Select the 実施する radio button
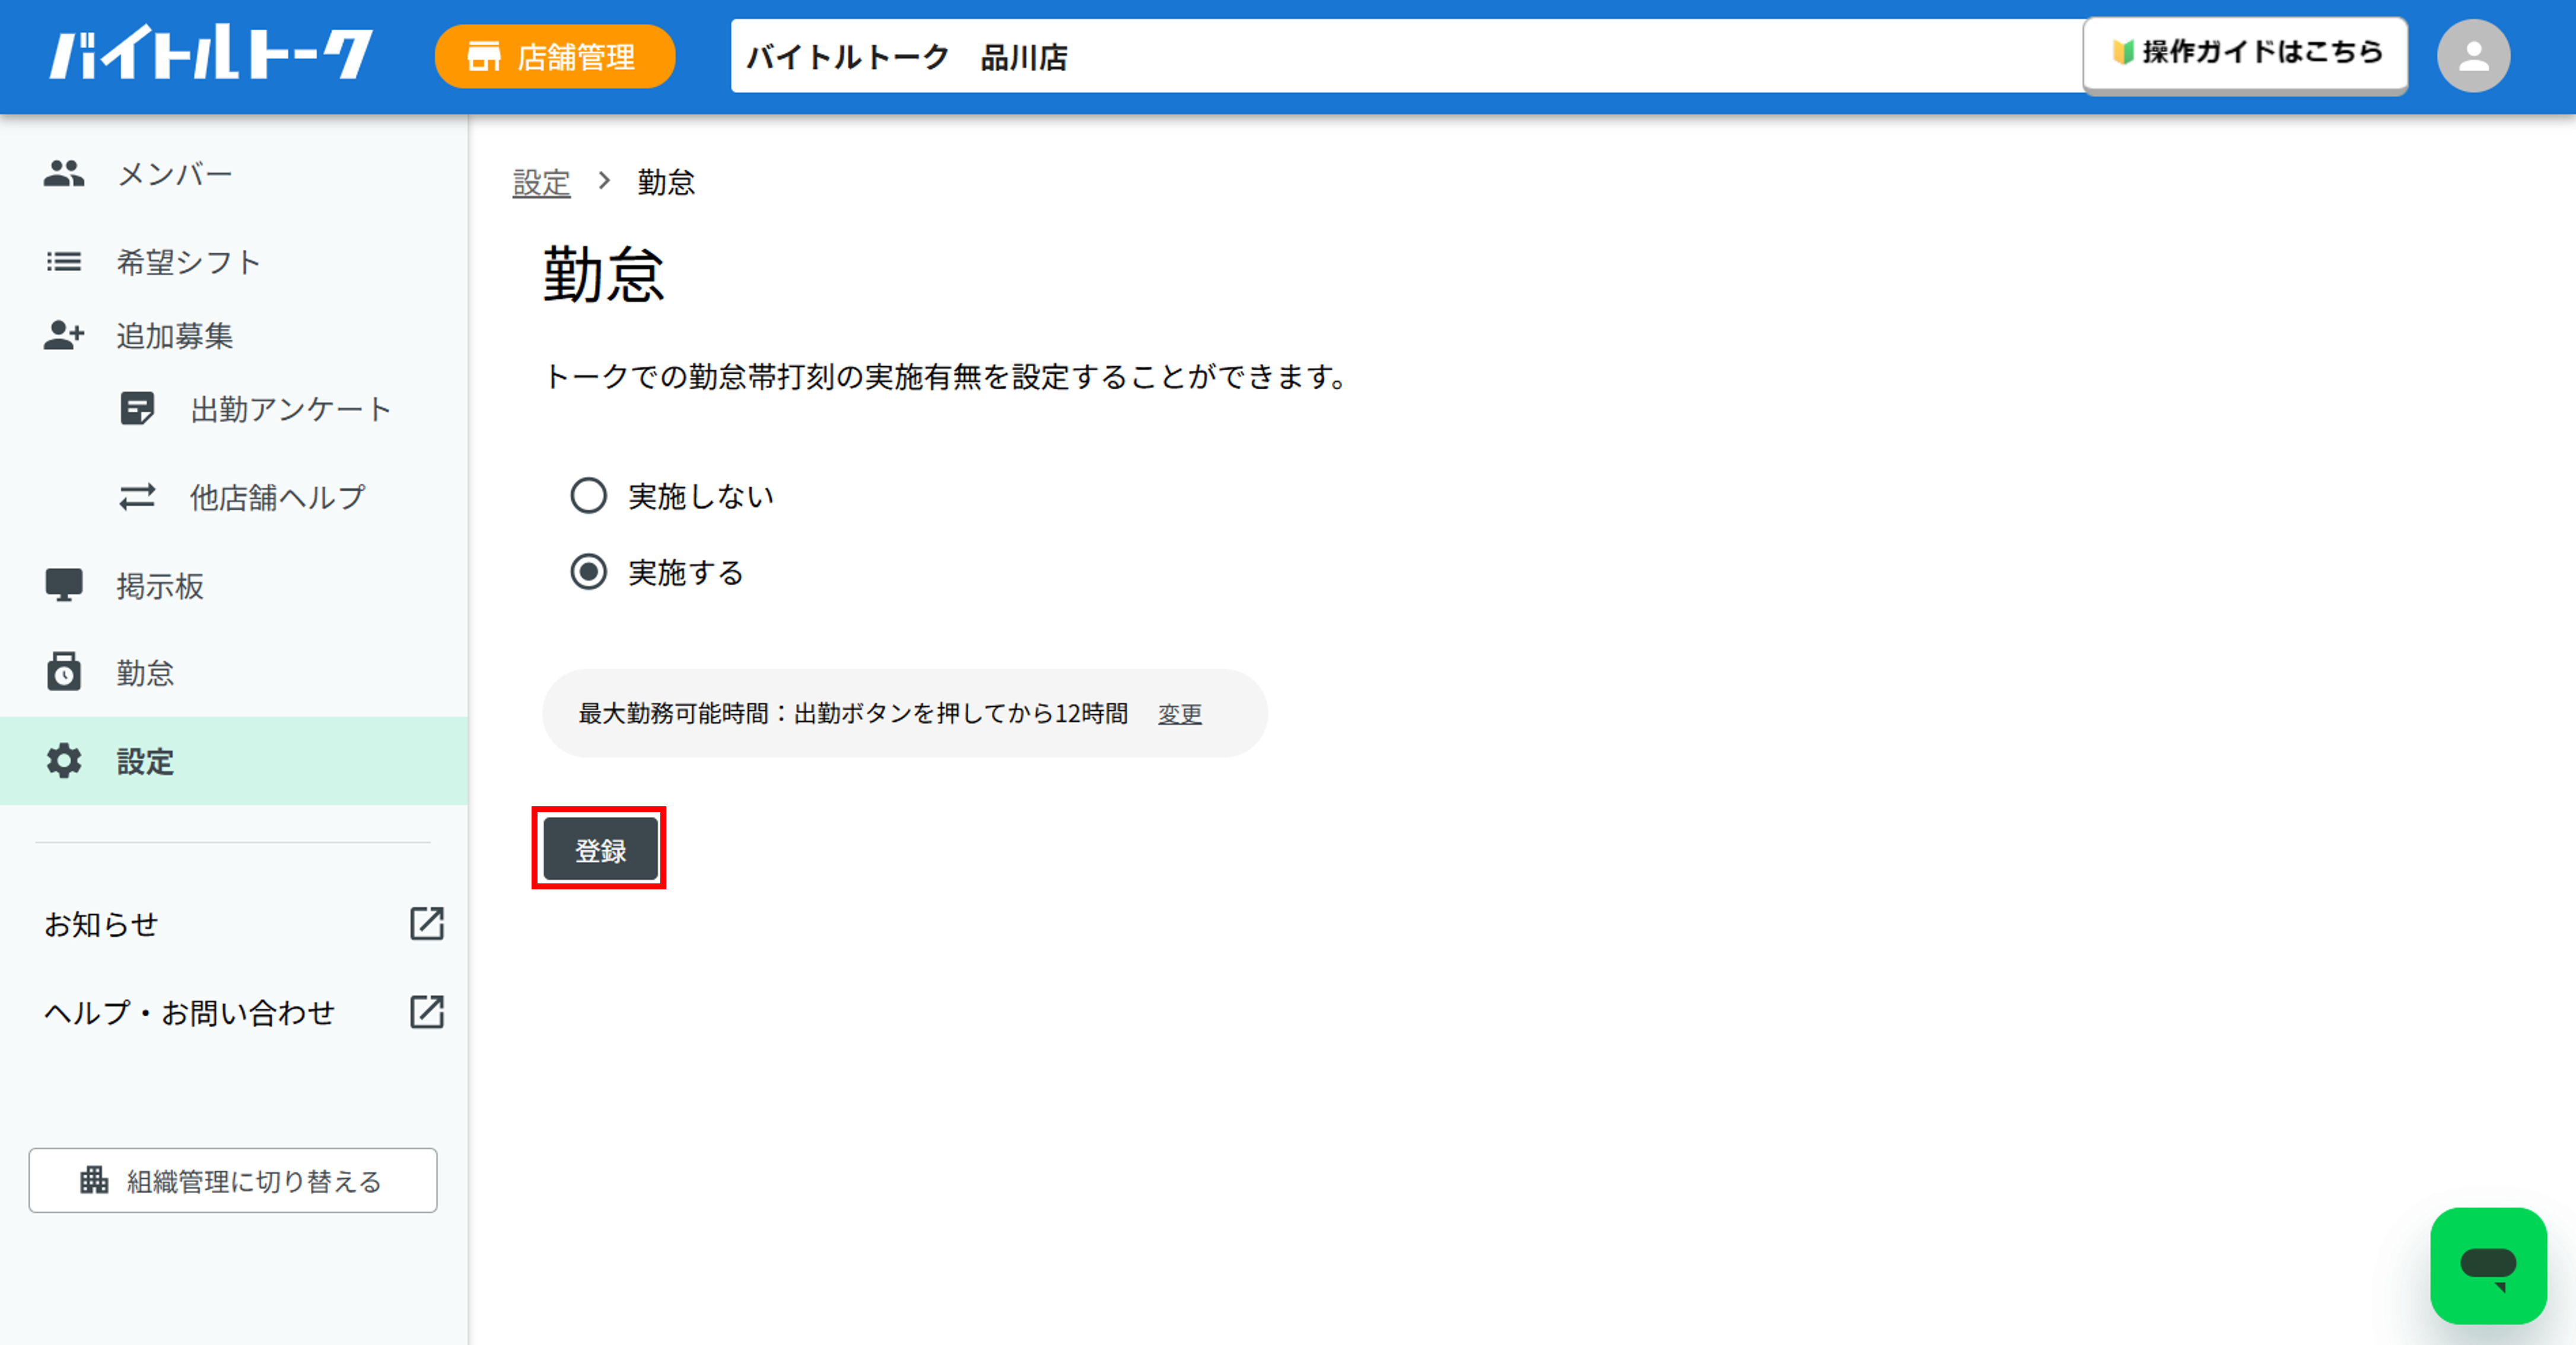Viewport: 2576px width, 1345px height. coord(588,572)
